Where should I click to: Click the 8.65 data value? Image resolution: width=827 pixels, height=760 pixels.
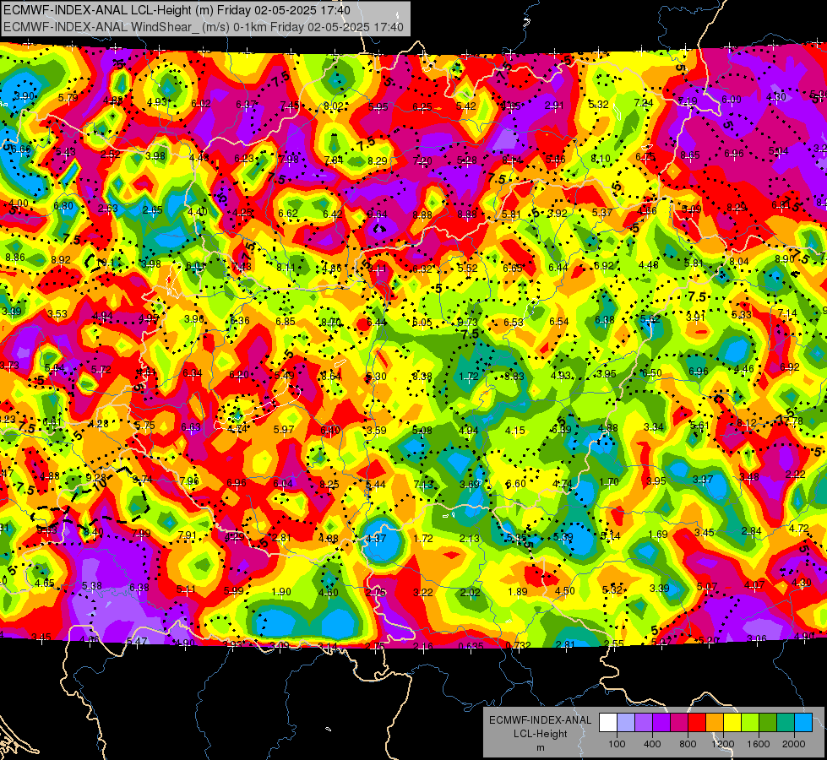point(690,155)
